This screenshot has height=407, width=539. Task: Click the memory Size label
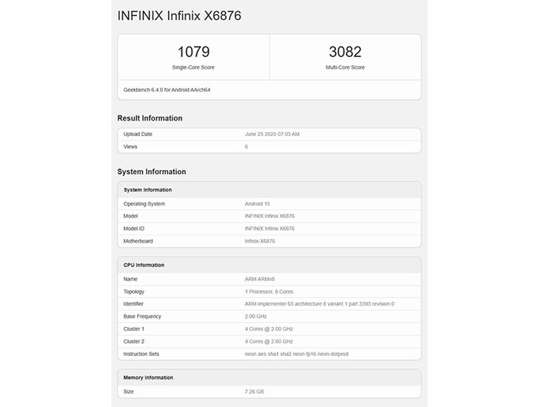point(129,391)
